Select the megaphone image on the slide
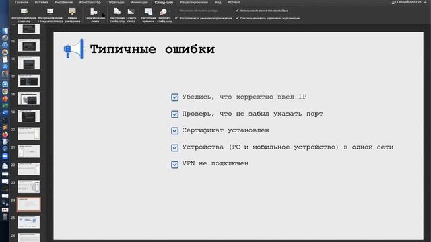The width and height of the screenshot is (431, 242). pyautogui.click(x=73, y=49)
